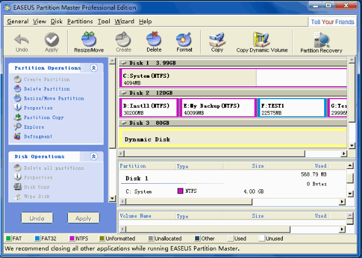This screenshot has width=362, height=258.
Task: Click the Unformatted olive legend swatch
Action: (x=102, y=238)
